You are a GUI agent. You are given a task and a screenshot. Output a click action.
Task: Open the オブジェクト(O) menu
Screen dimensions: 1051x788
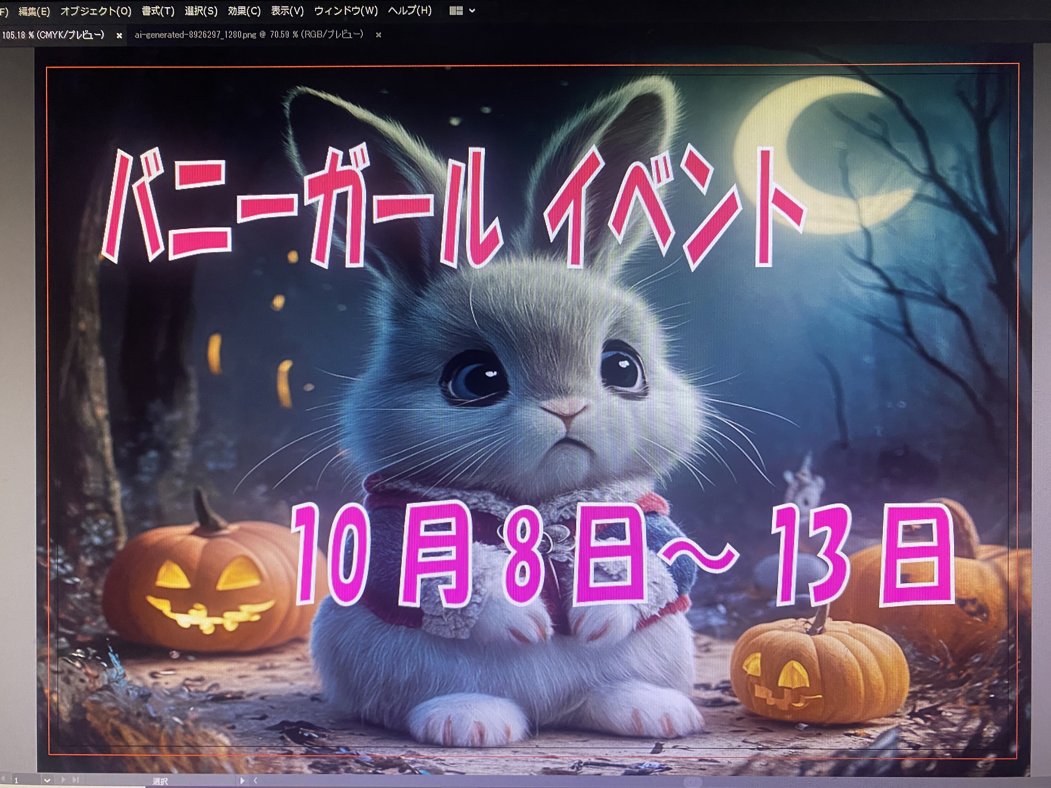(95, 11)
